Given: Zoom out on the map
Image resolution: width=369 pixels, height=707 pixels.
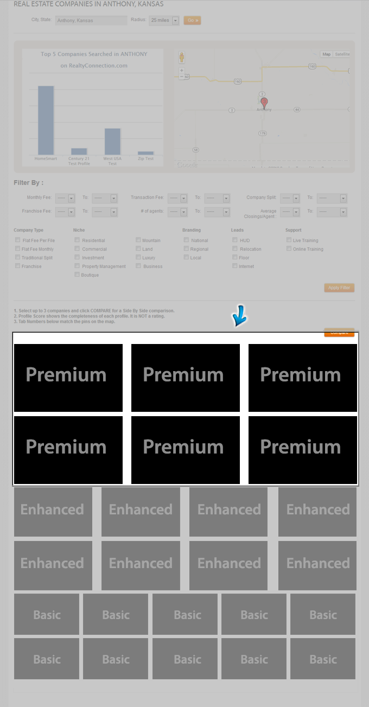Looking at the screenshot, I should (181, 77).
